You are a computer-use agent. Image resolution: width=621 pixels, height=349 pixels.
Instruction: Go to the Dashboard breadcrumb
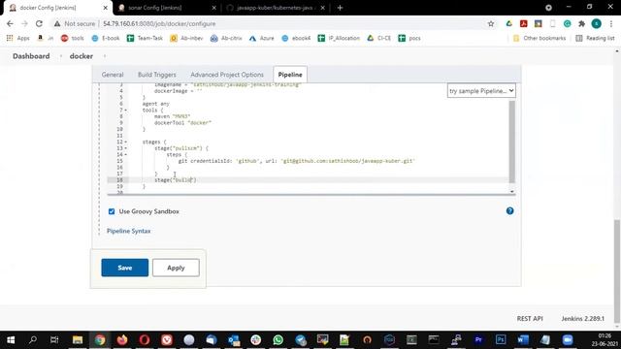pyautogui.click(x=31, y=56)
